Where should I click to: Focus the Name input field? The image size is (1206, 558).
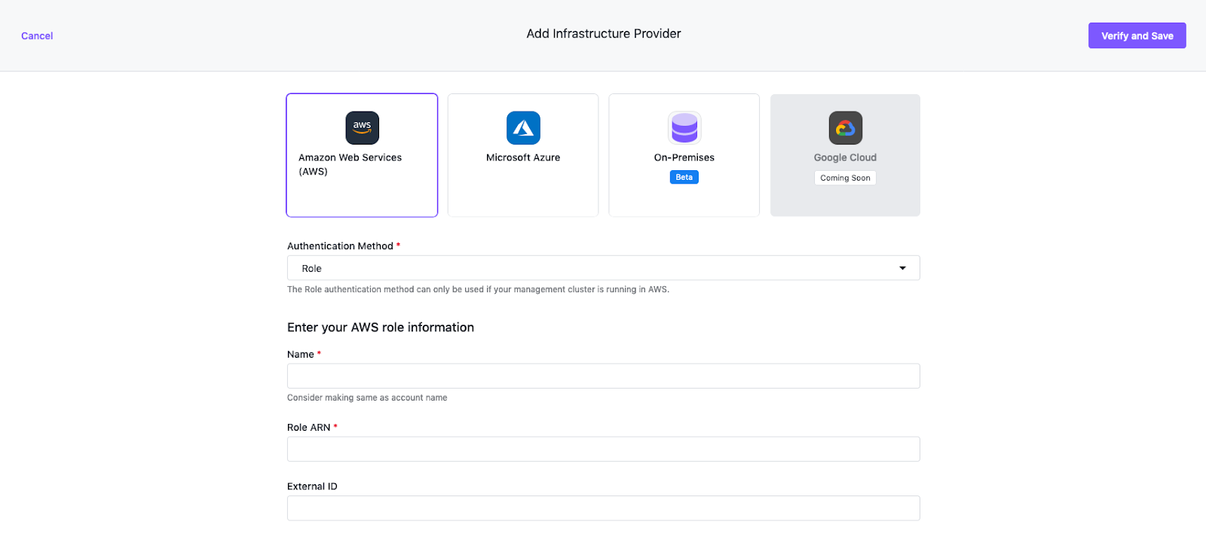click(603, 376)
